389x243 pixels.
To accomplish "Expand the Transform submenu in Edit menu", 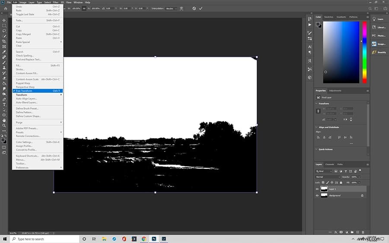I will (38, 95).
